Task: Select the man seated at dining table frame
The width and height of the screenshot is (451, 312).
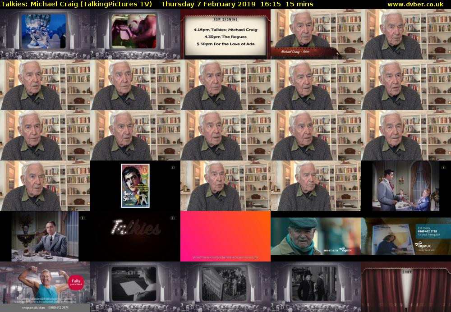Action: (x=45, y=236)
